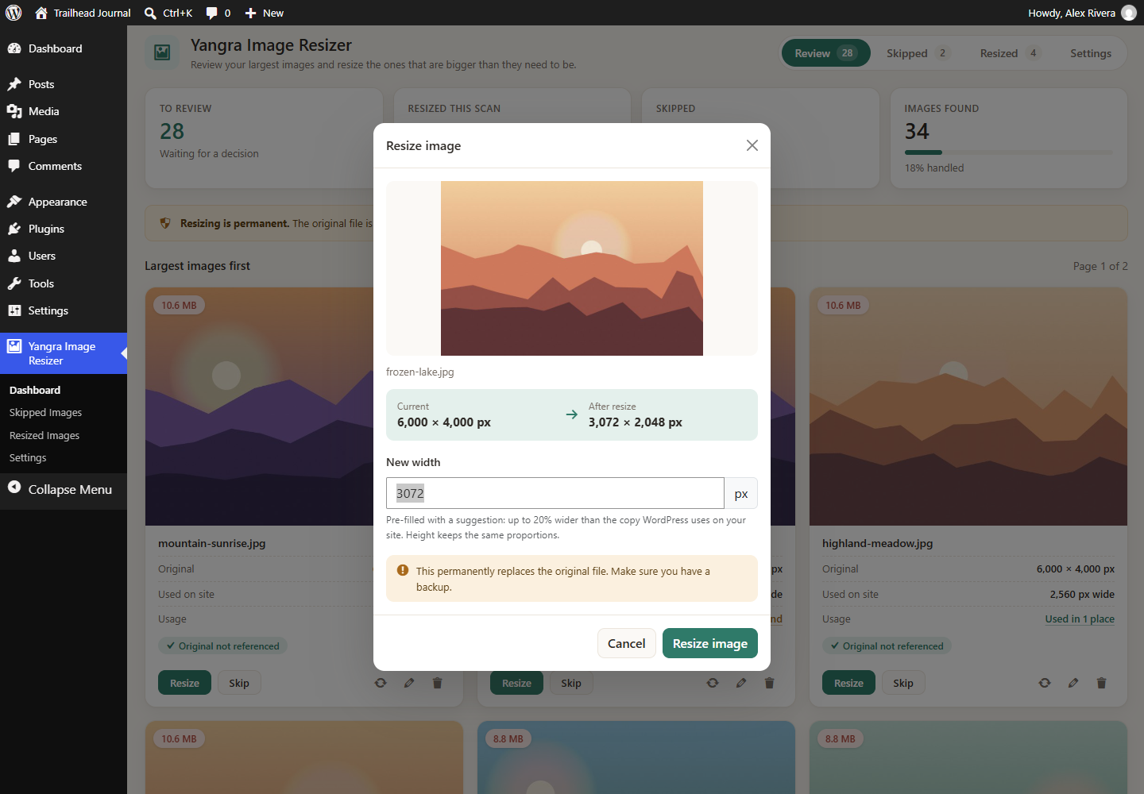Open plugin Settings submenu link

28,458
